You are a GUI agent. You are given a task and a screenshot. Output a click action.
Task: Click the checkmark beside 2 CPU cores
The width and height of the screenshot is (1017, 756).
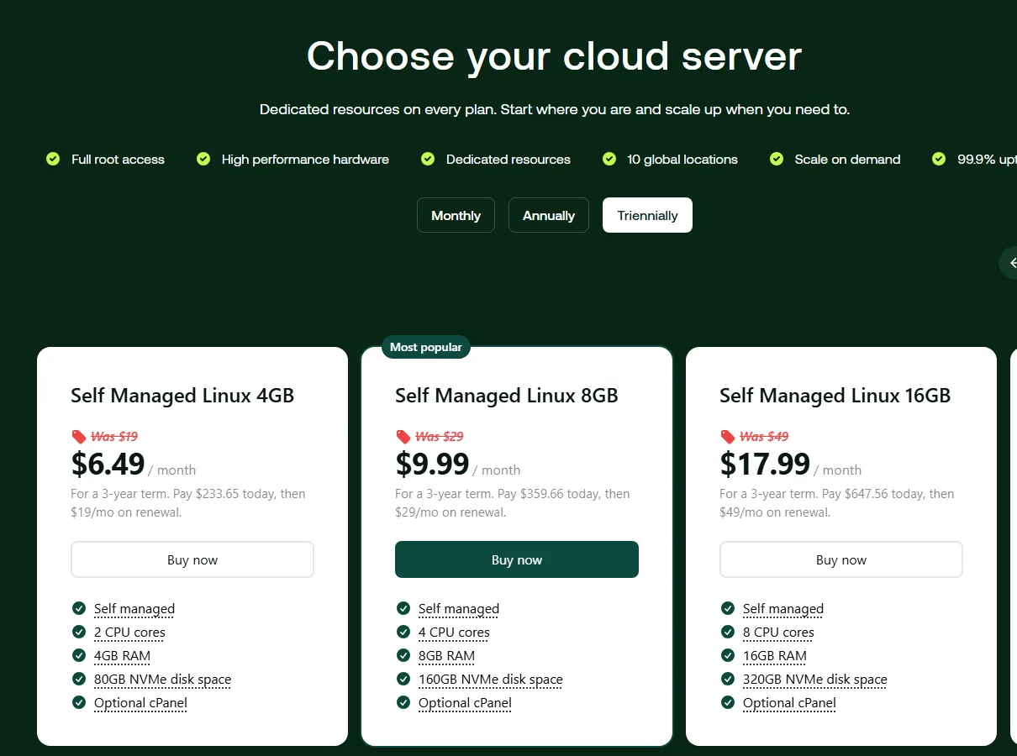pyautogui.click(x=79, y=632)
